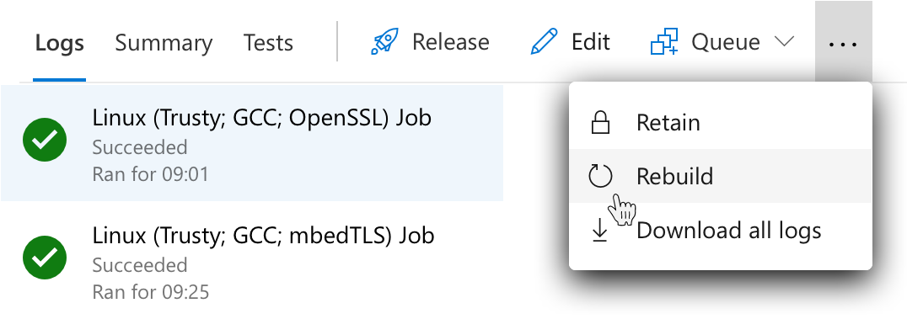Open Linux (Trusty; GCC; mbedTLS) Job
The image size is (907, 319).
pyautogui.click(x=263, y=236)
